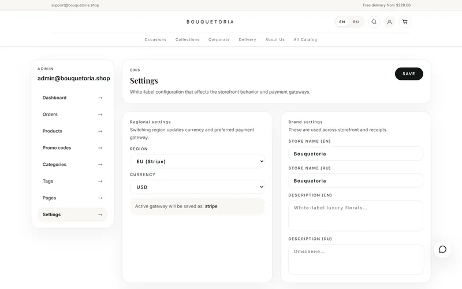Go to Orders in admin sidebar
This screenshot has height=289, width=462.
pos(73,114)
